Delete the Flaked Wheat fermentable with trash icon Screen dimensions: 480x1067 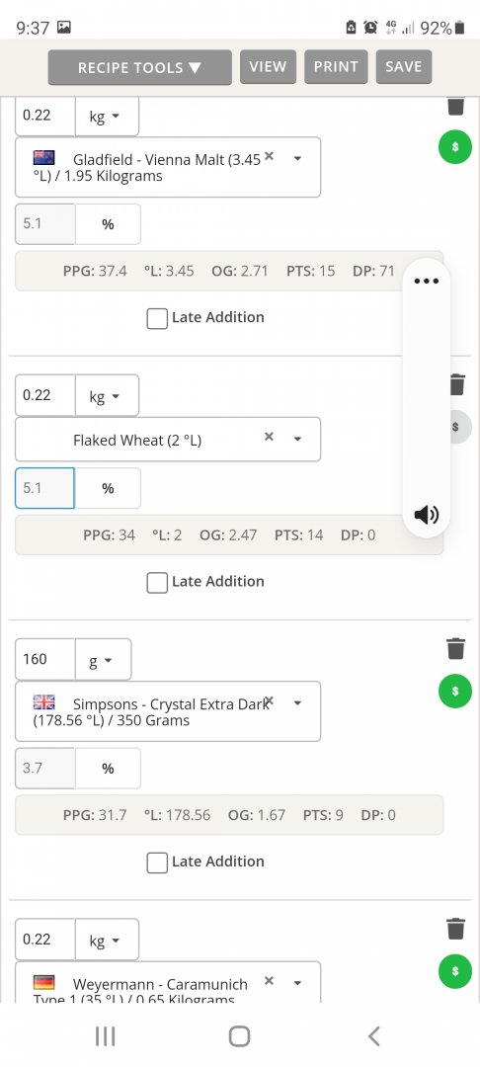pyautogui.click(x=457, y=384)
